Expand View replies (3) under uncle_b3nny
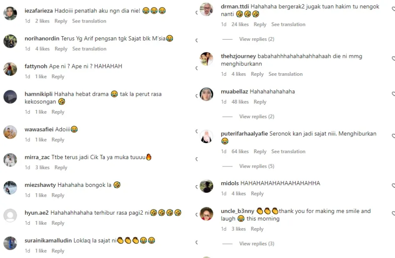Image resolution: width=395 pixels, height=258 pixels. tap(257, 243)
